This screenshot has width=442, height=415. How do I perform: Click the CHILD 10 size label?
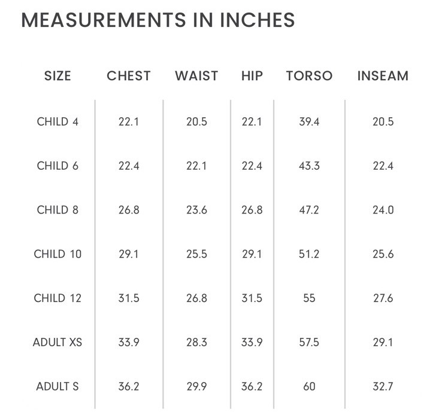[57, 254]
